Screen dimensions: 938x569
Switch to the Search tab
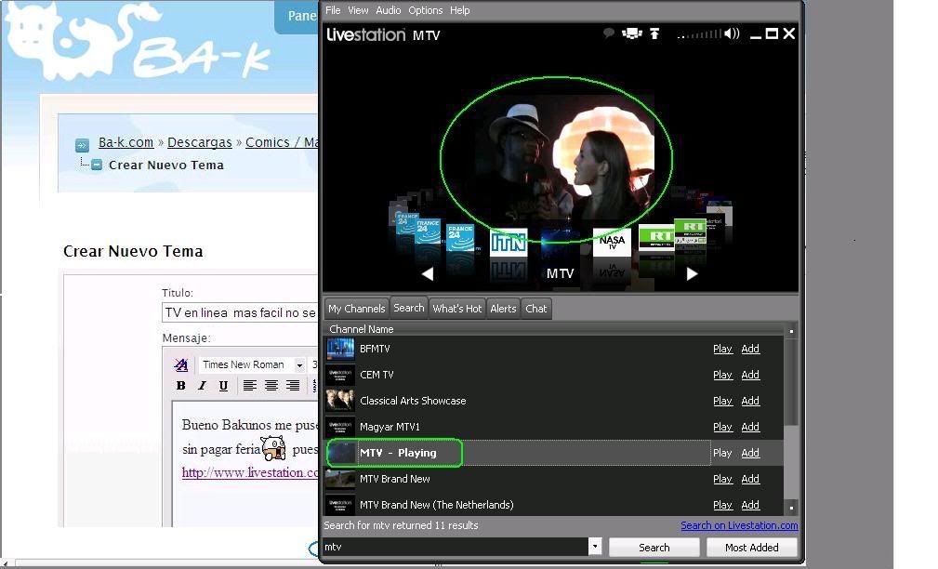pyautogui.click(x=409, y=308)
